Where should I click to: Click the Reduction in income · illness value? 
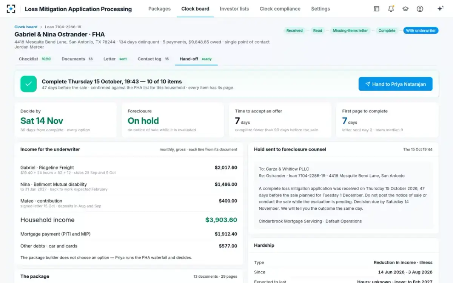click(x=403, y=263)
